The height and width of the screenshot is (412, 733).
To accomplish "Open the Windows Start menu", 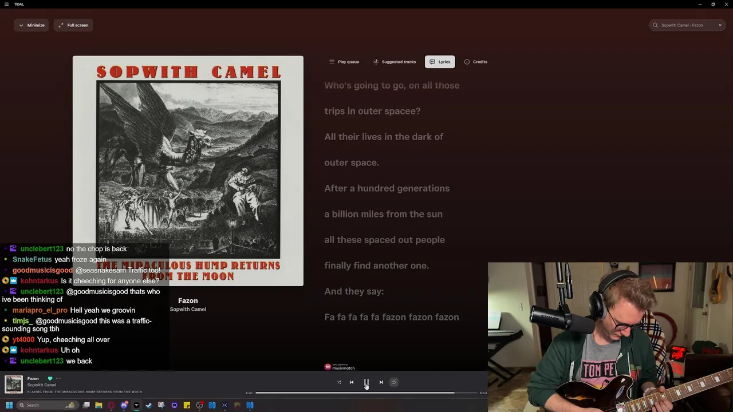I will 9,405.
